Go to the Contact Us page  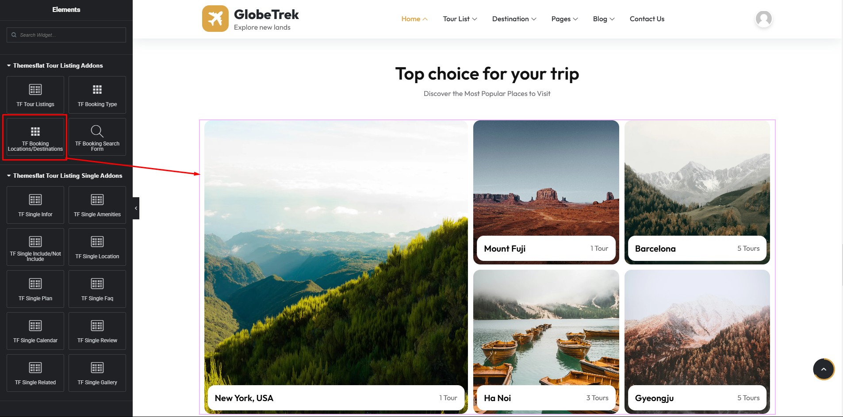[x=647, y=19]
